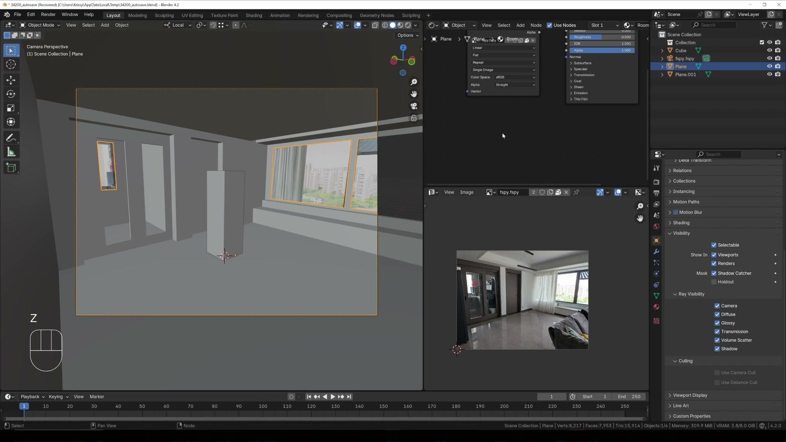Click the outliner filter funnel icon

(x=764, y=25)
